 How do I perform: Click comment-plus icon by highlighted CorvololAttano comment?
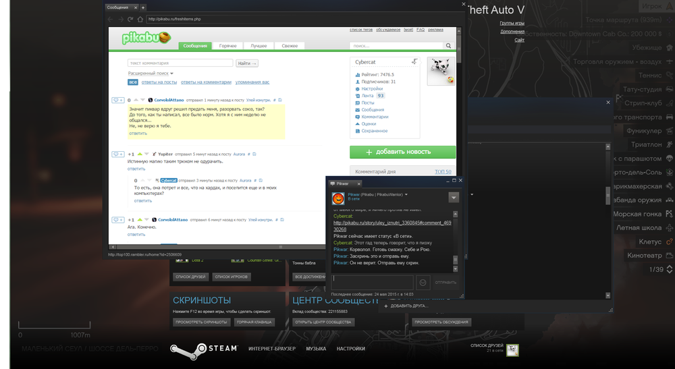tap(118, 101)
